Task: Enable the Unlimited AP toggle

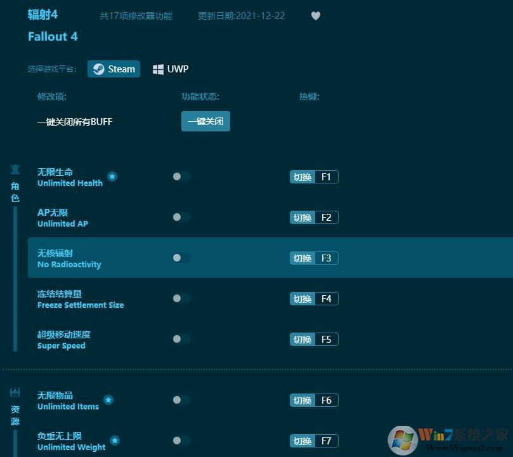Action: (181, 217)
